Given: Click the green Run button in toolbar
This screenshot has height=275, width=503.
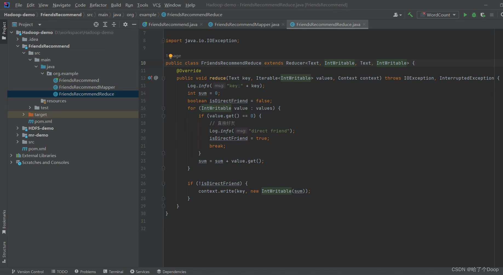Looking at the screenshot, I should (x=465, y=15).
